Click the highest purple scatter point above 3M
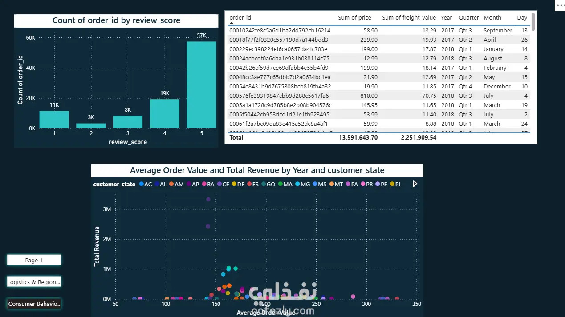565x317 pixels. [x=208, y=199]
